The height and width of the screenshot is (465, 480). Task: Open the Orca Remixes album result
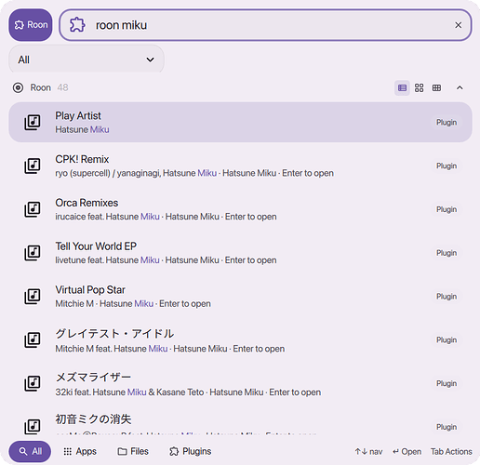pos(240,209)
